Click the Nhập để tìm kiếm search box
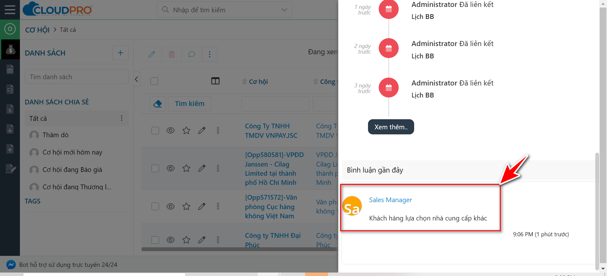 tap(224, 10)
